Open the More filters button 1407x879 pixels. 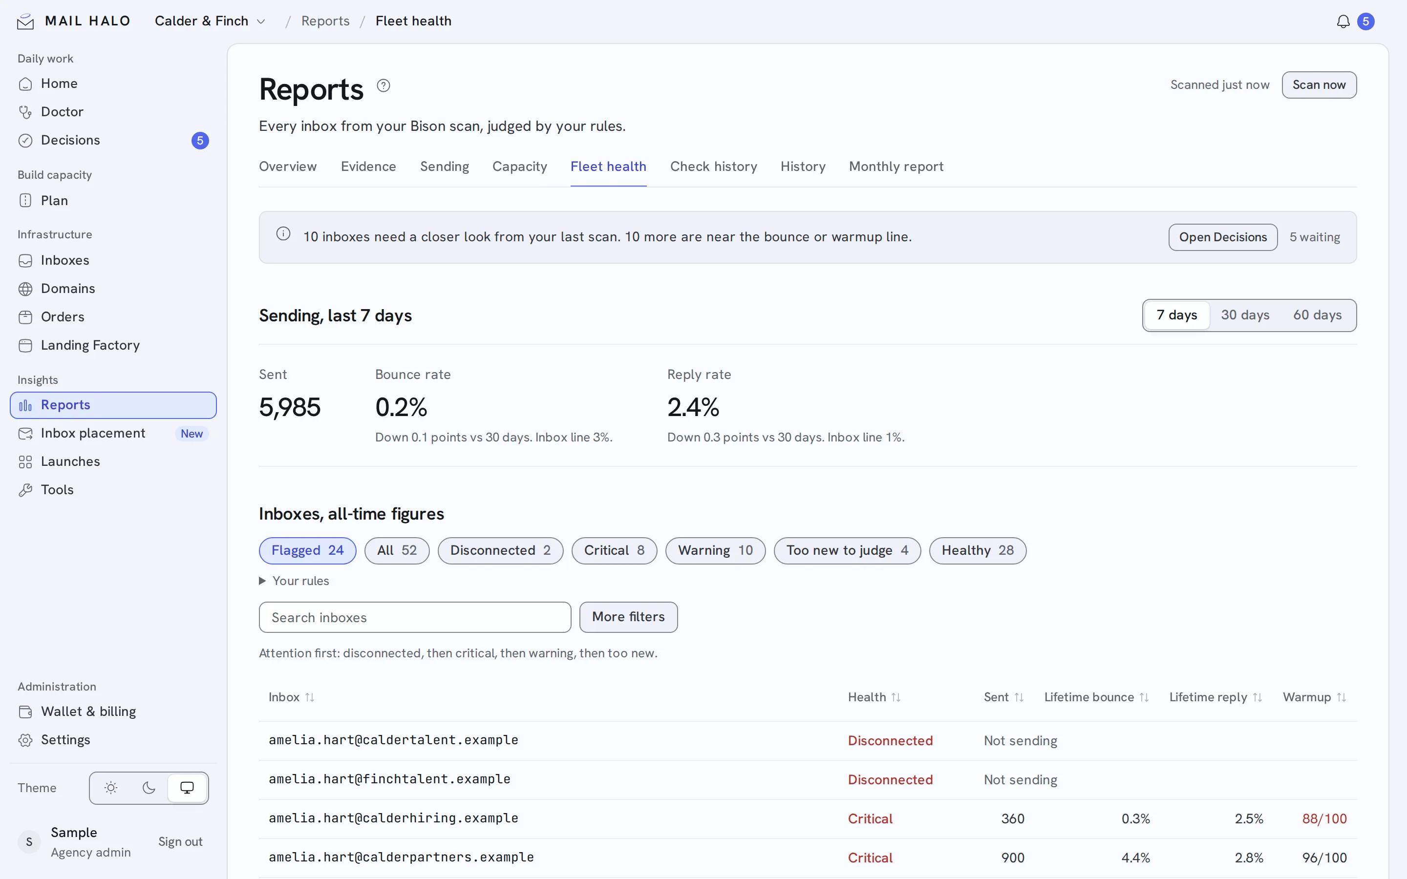click(x=628, y=617)
